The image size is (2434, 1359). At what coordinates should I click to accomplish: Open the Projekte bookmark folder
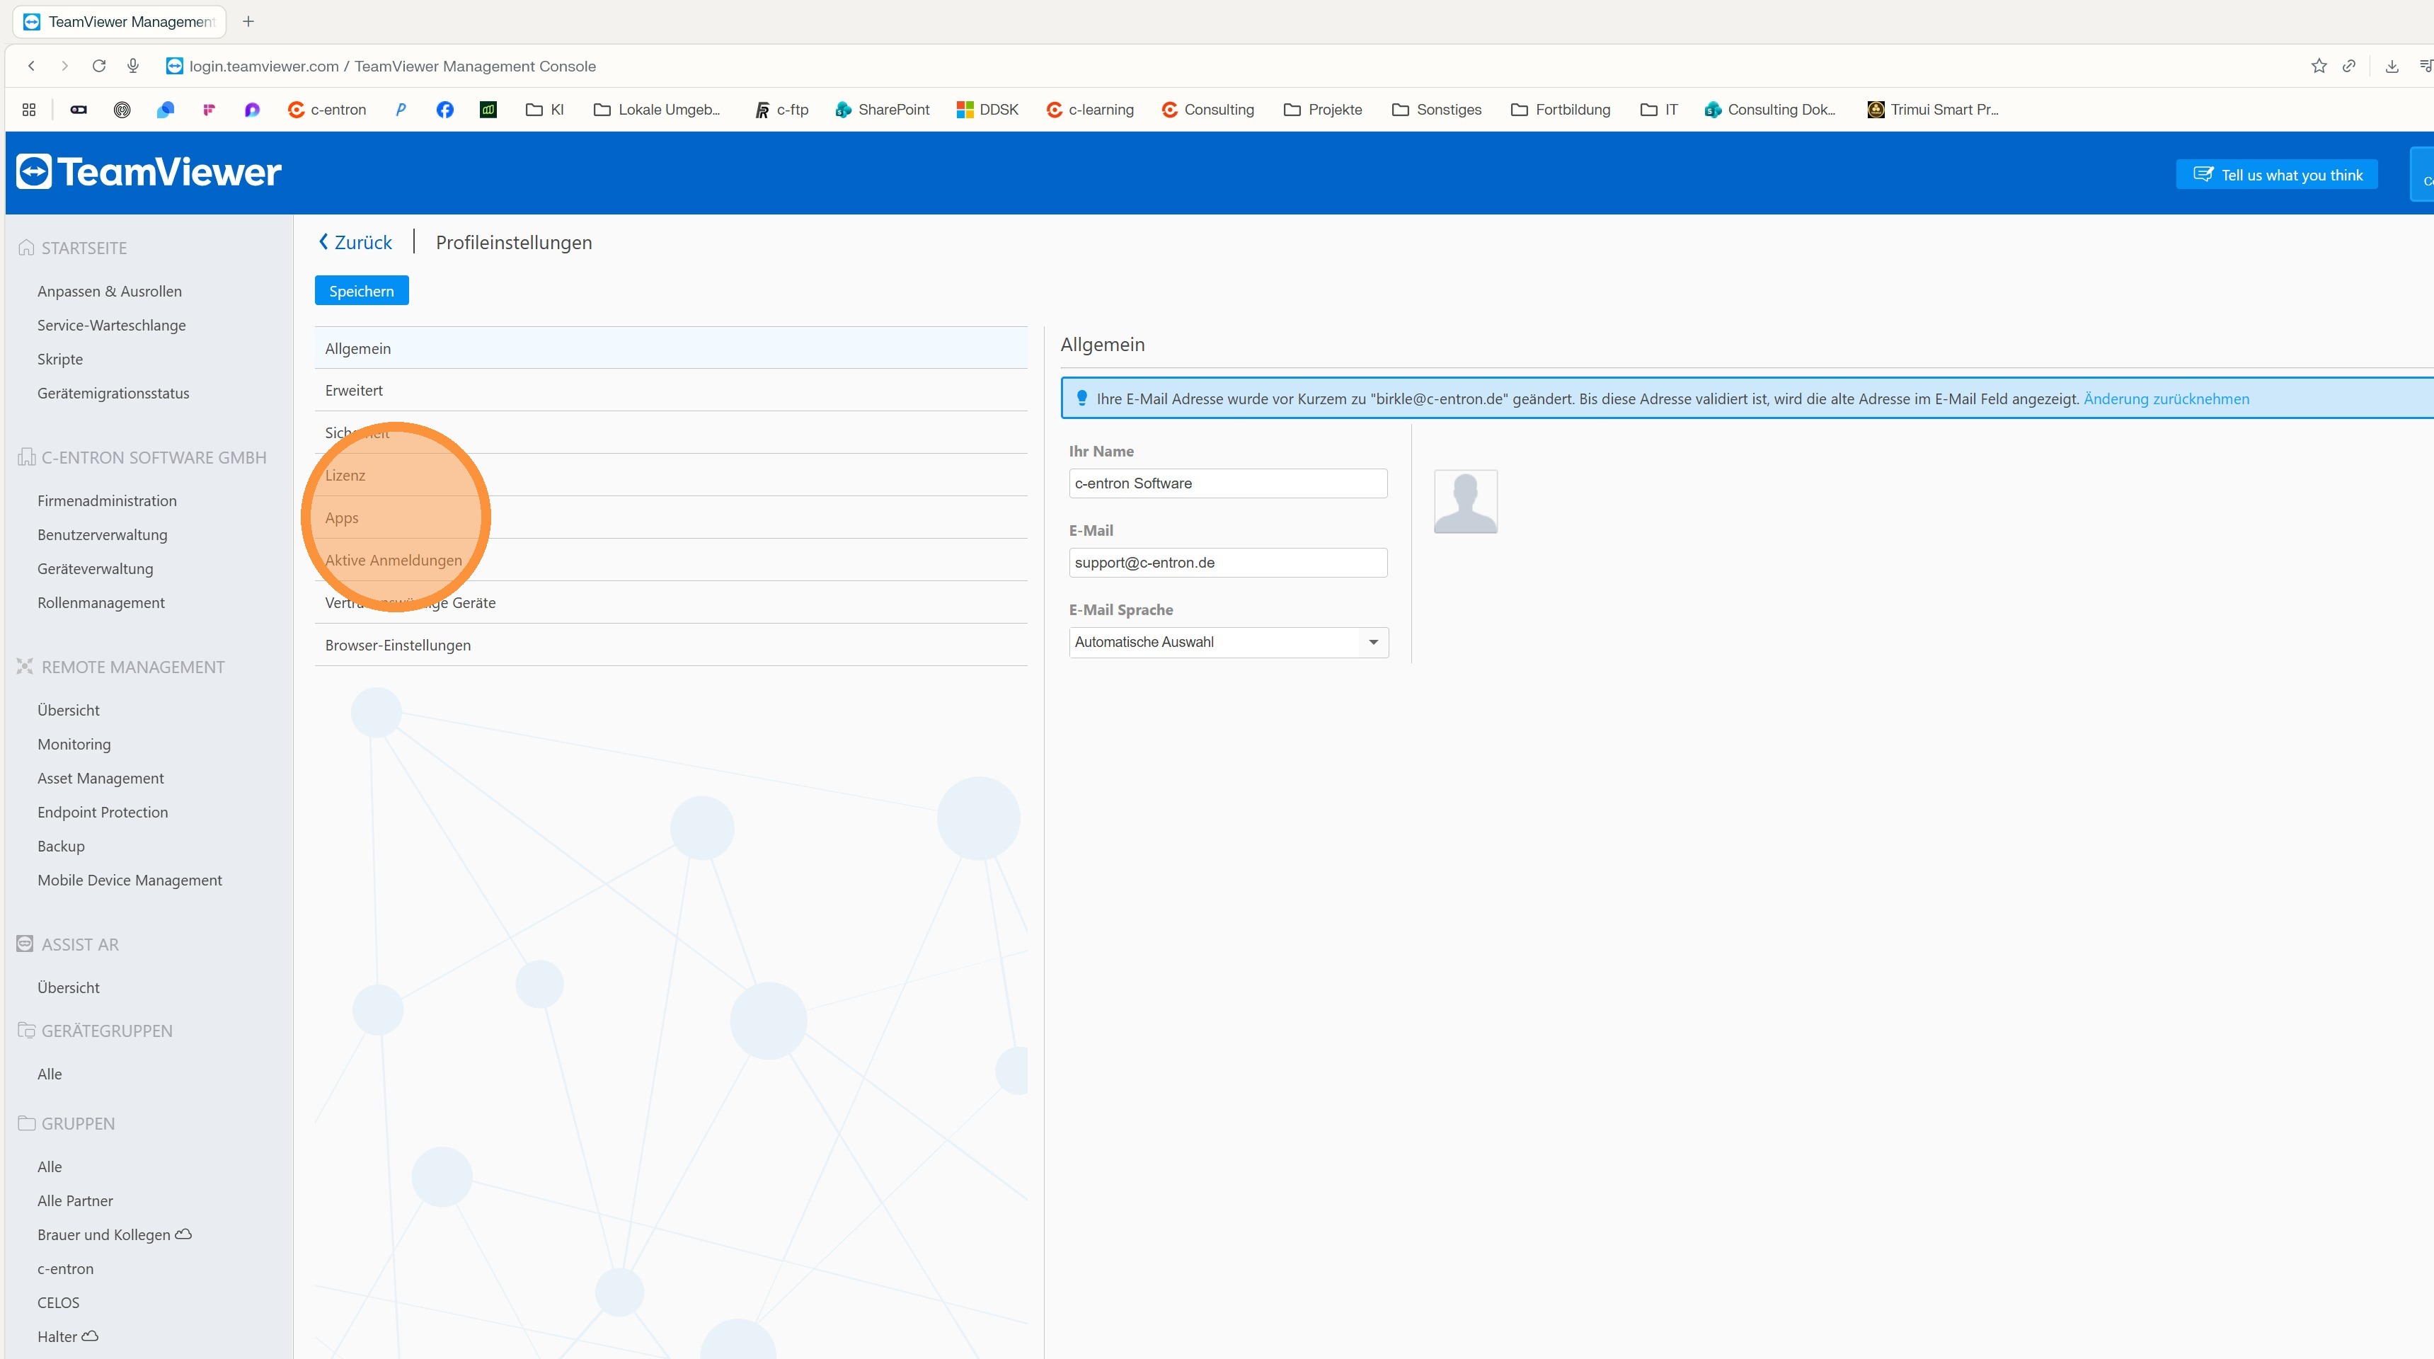(1323, 110)
